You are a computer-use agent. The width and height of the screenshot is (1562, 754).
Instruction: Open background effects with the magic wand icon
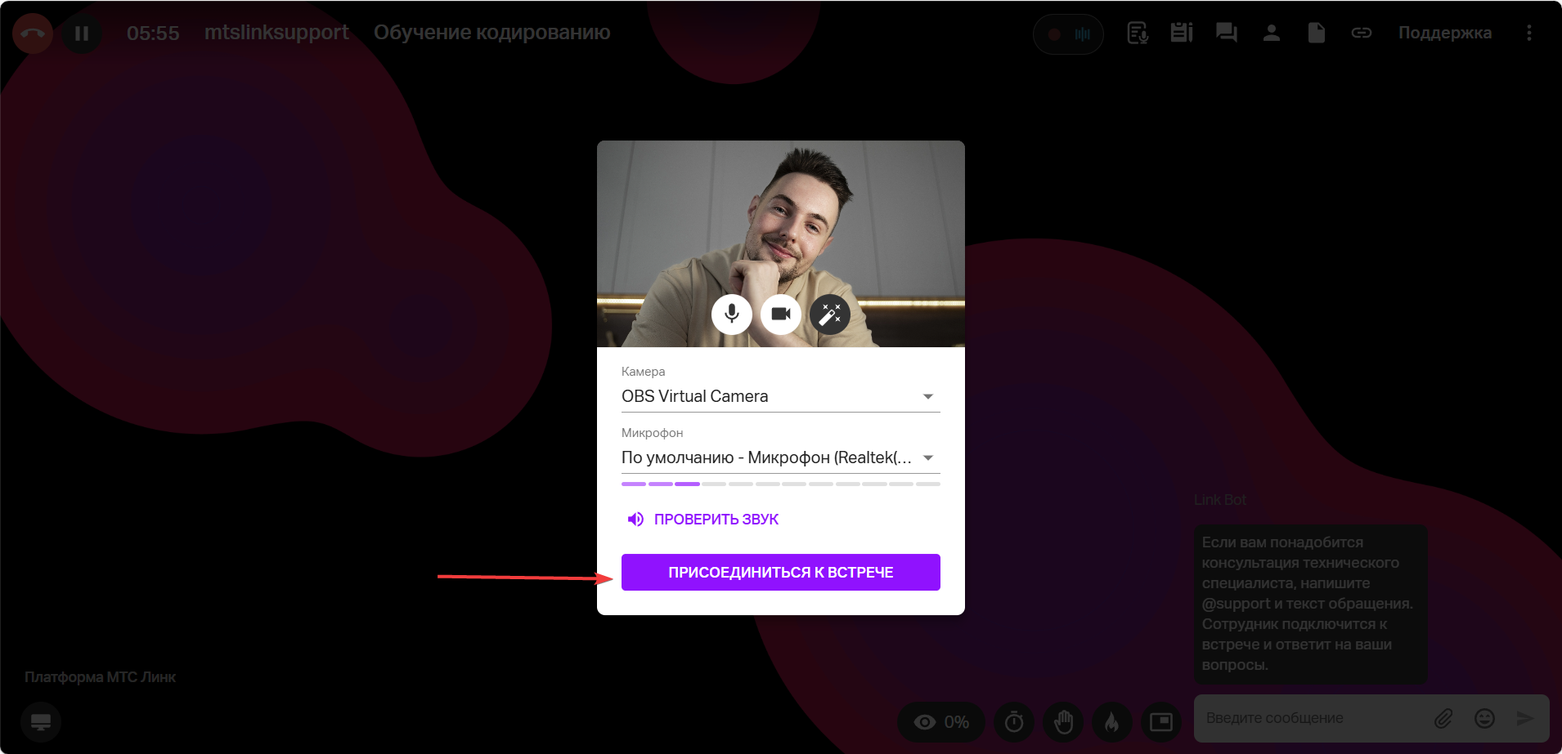(x=830, y=314)
